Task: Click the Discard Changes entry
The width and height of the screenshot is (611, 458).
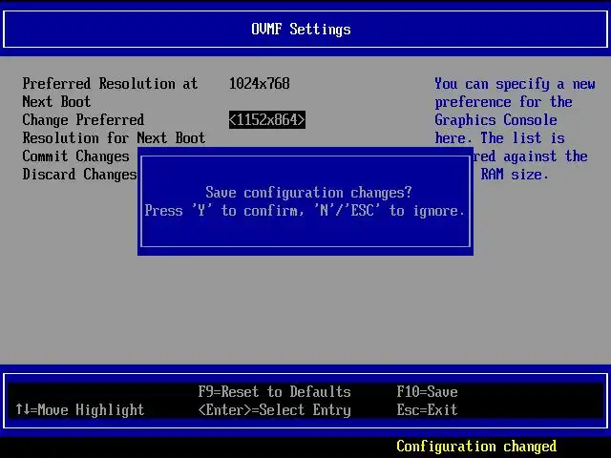Action: pyautogui.click(x=79, y=174)
